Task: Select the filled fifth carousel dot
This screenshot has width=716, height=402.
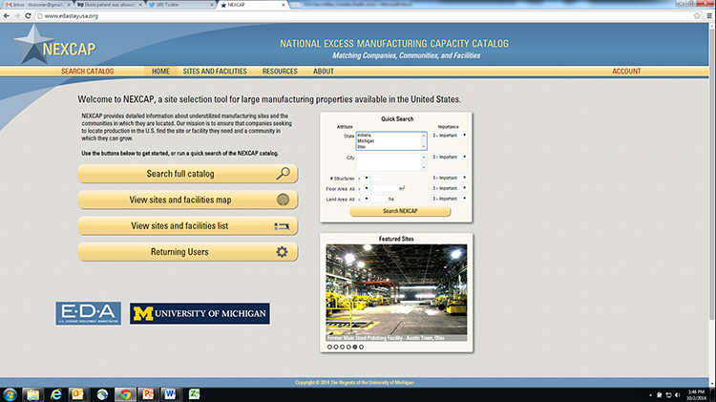Action: click(x=355, y=348)
